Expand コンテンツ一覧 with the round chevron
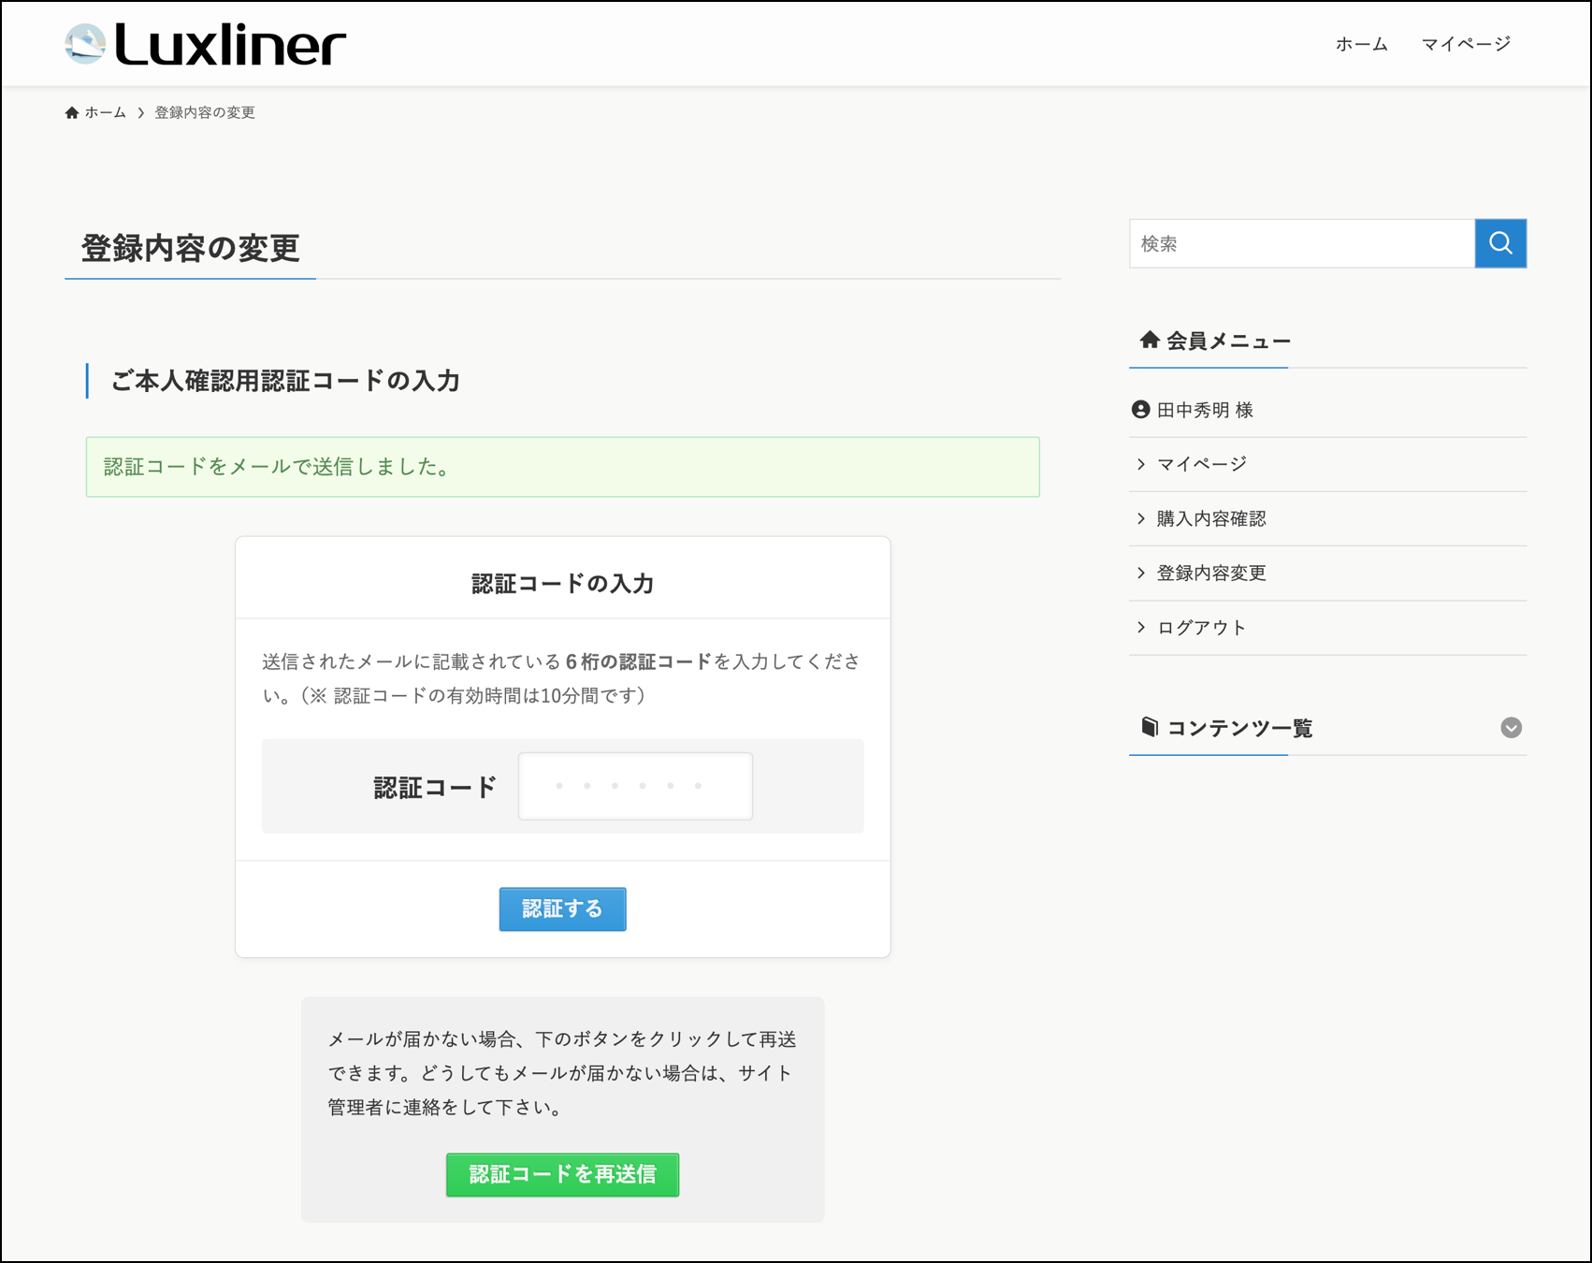This screenshot has width=1592, height=1263. [1511, 728]
